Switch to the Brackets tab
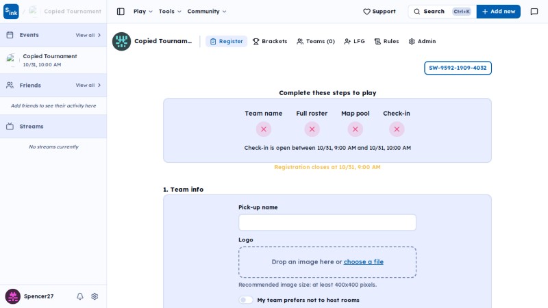Viewport: 548px width, 308px height. (270, 41)
